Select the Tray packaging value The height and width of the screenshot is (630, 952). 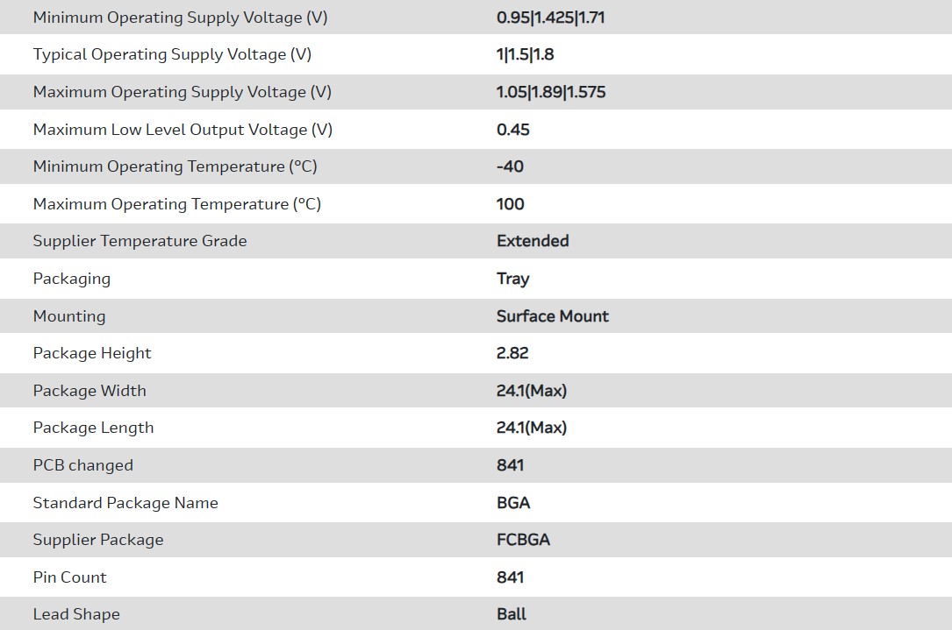pyautogui.click(x=512, y=279)
